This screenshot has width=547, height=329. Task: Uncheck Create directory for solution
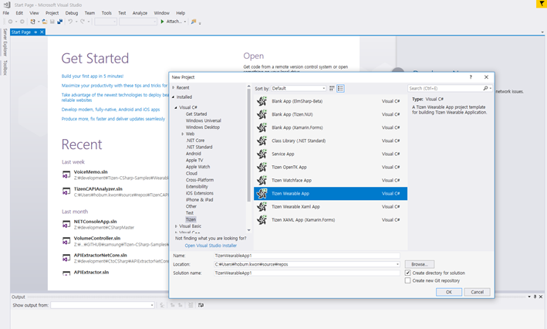tap(407, 273)
